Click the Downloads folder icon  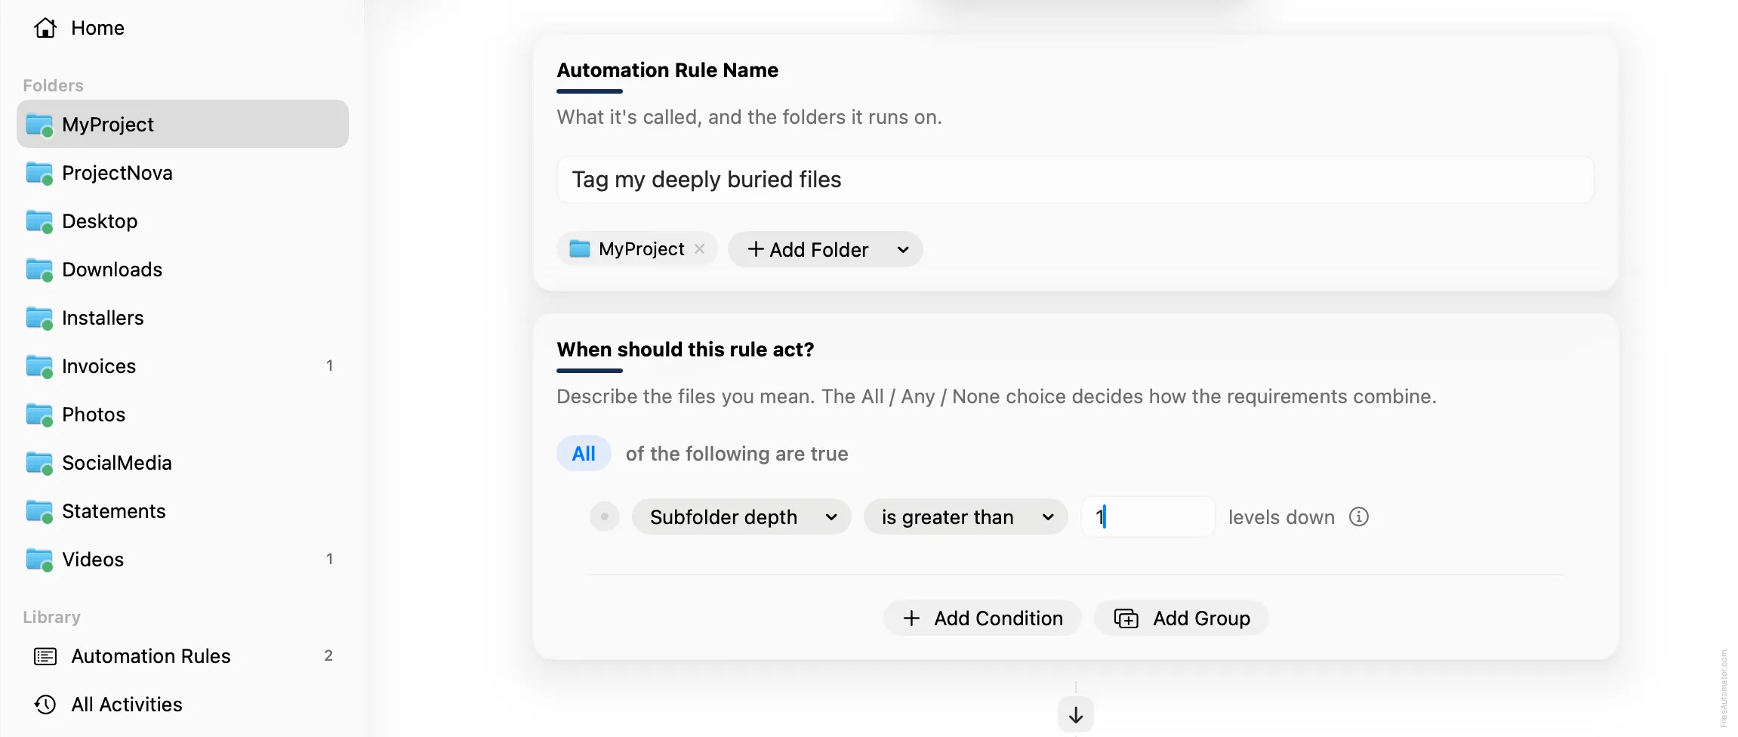point(39,270)
